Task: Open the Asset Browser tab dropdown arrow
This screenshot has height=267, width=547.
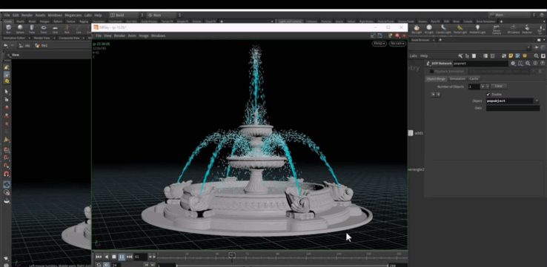Action: coord(434,40)
